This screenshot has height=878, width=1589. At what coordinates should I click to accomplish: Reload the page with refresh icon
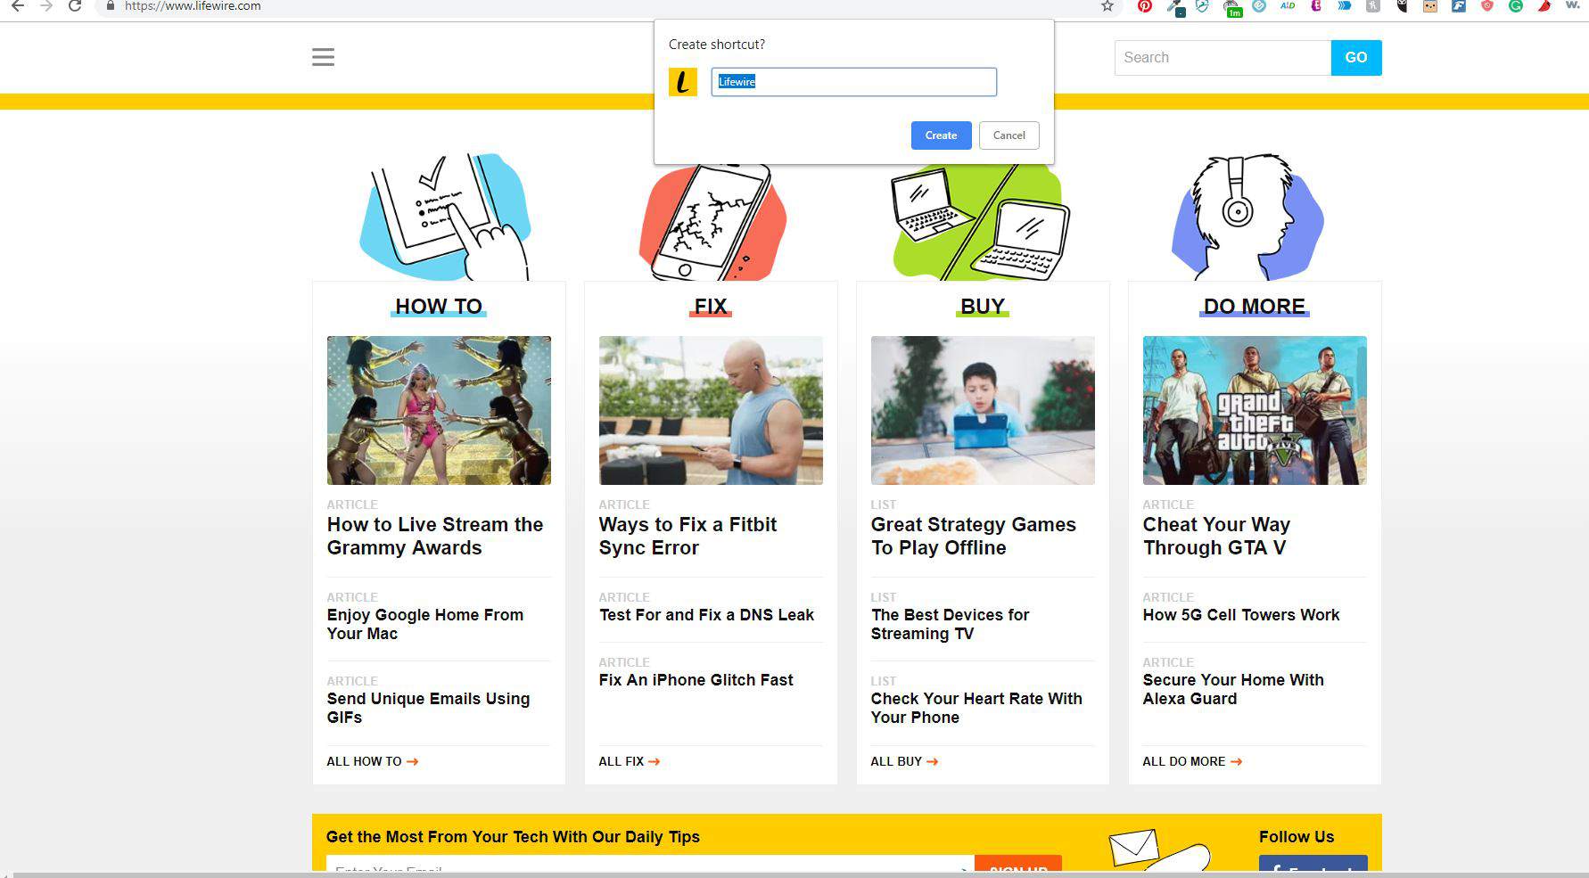(76, 5)
